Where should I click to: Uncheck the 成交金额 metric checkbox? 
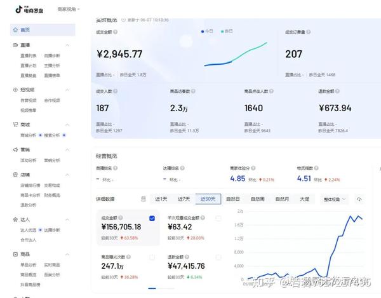pyautogui.click(x=152, y=219)
